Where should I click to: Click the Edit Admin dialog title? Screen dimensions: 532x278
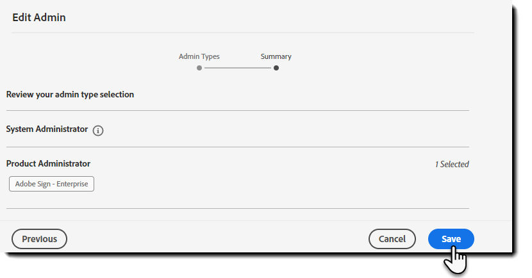pos(39,17)
